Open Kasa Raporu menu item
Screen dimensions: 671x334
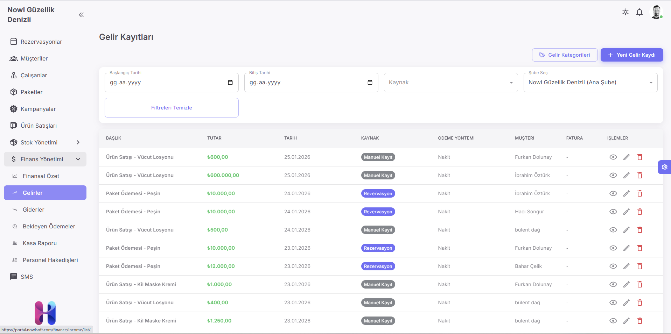(40, 243)
